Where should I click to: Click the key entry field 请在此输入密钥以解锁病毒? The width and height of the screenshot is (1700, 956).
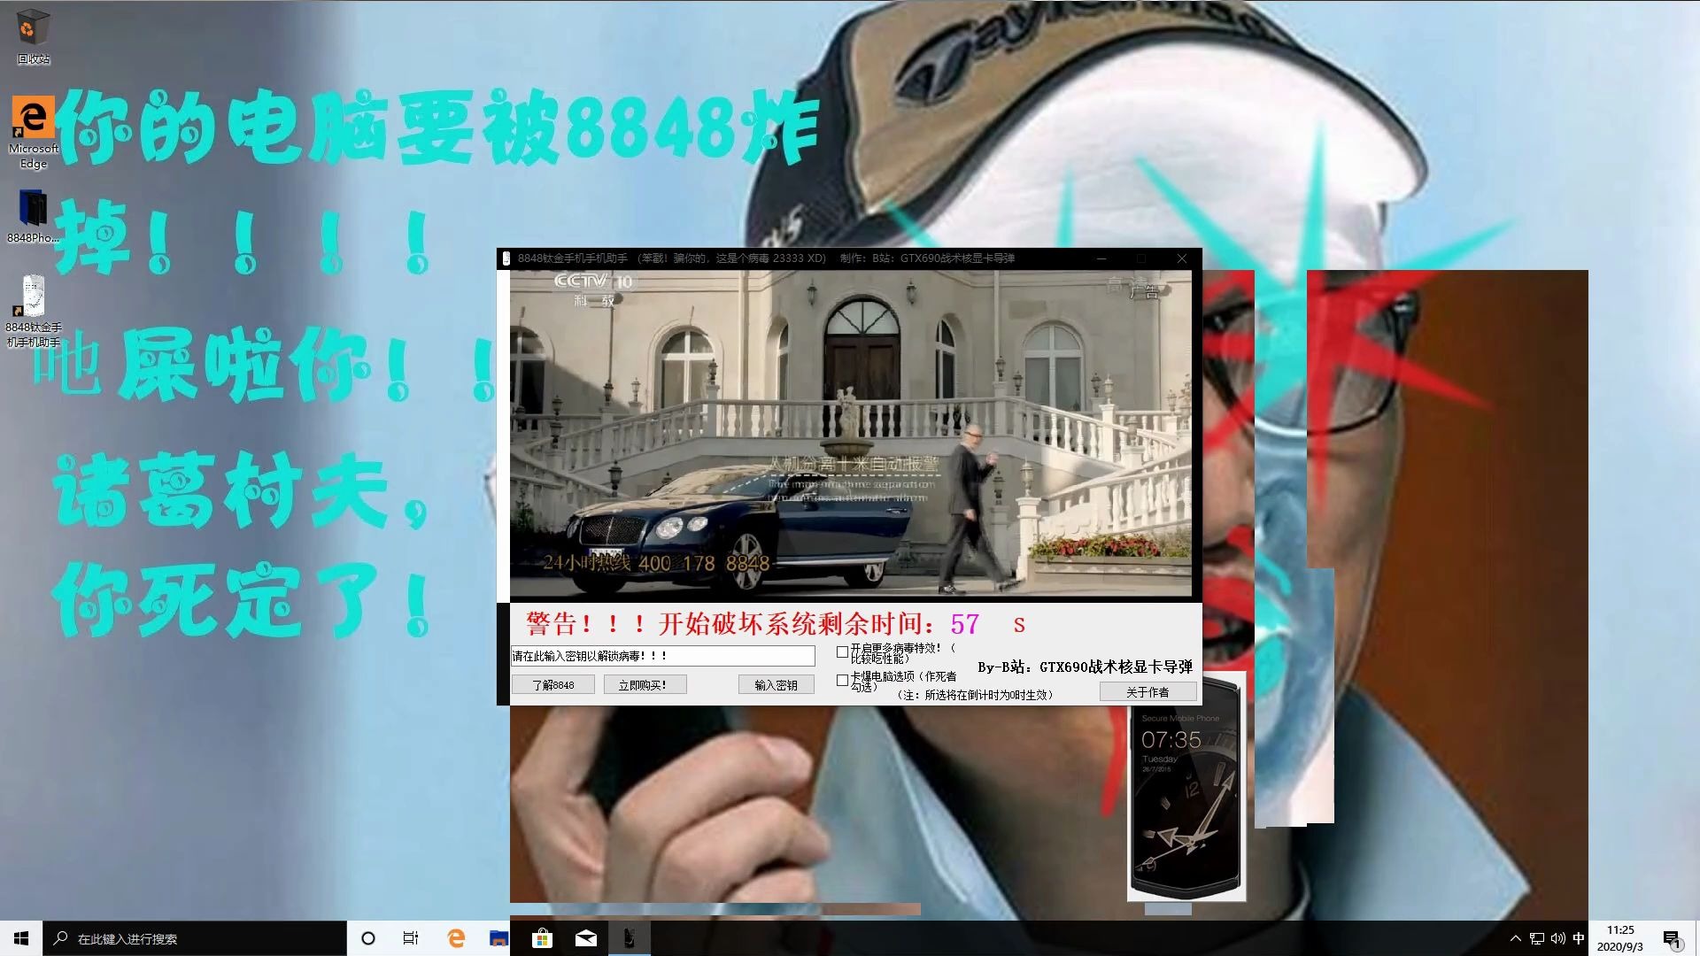[x=662, y=656]
